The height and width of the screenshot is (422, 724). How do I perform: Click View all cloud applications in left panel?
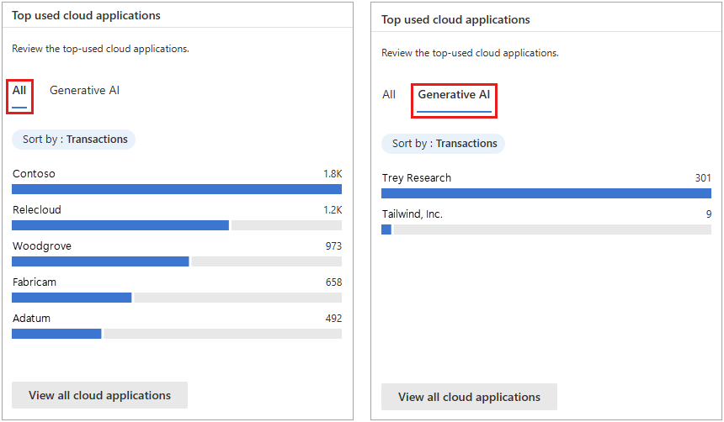point(99,395)
